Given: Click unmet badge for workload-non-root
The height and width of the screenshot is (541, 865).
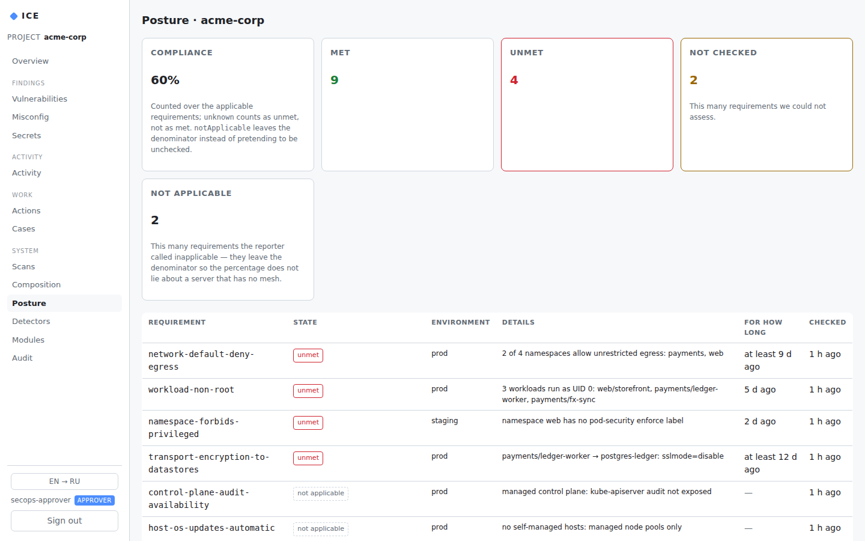Looking at the screenshot, I should 308,391.
